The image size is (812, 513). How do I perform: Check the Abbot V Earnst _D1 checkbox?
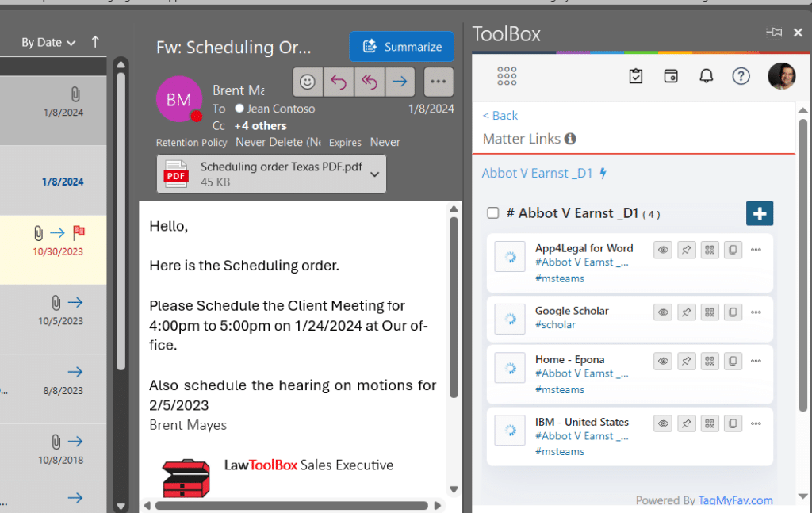coord(493,213)
